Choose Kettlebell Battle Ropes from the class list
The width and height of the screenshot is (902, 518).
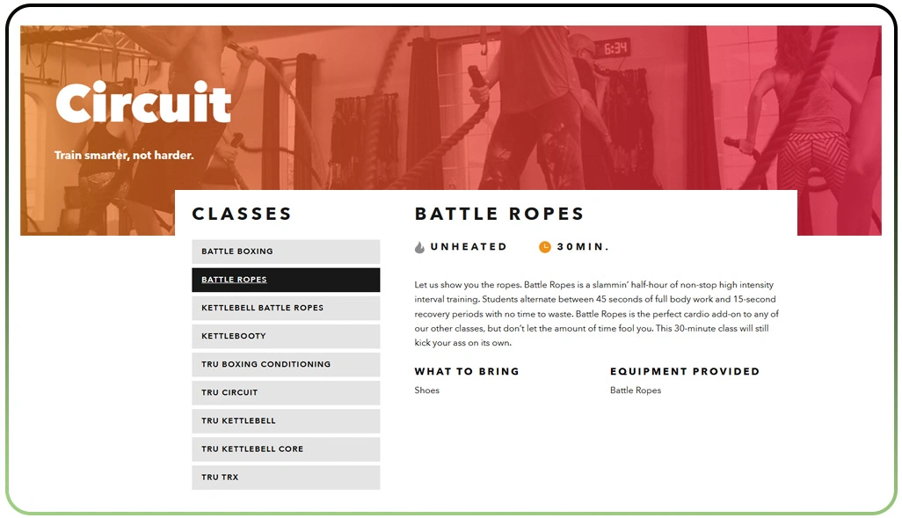click(286, 308)
